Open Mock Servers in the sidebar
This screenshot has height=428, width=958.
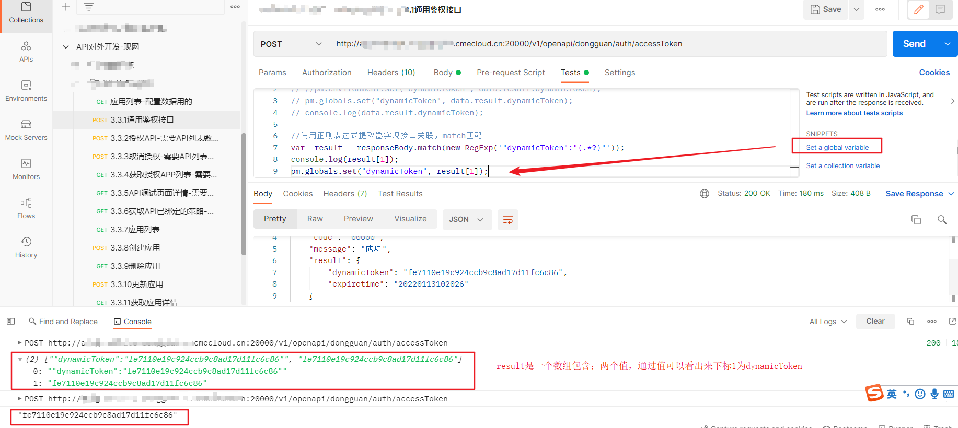tap(26, 130)
